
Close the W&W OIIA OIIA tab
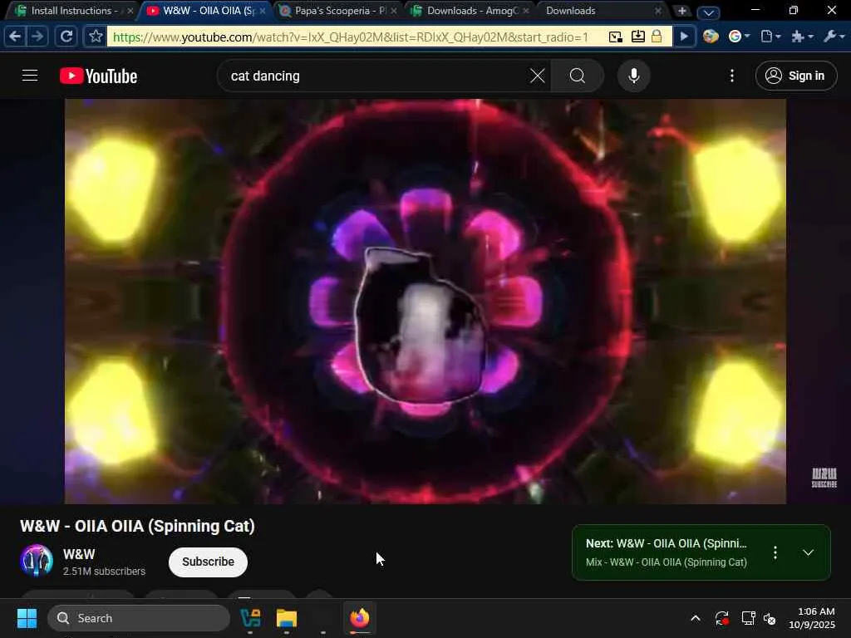[263, 11]
